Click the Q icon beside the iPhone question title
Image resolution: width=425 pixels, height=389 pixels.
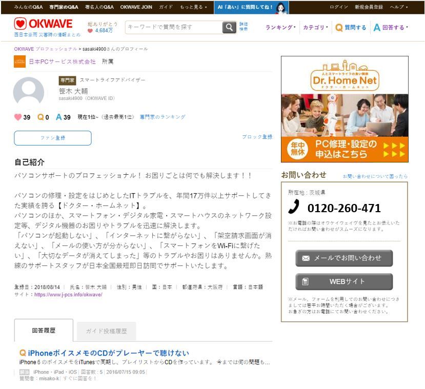(x=23, y=353)
